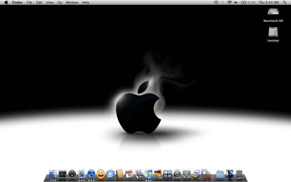The width and height of the screenshot is (291, 182).
Task: Open VMware Fusion icon in Dock
Action: point(206,174)
